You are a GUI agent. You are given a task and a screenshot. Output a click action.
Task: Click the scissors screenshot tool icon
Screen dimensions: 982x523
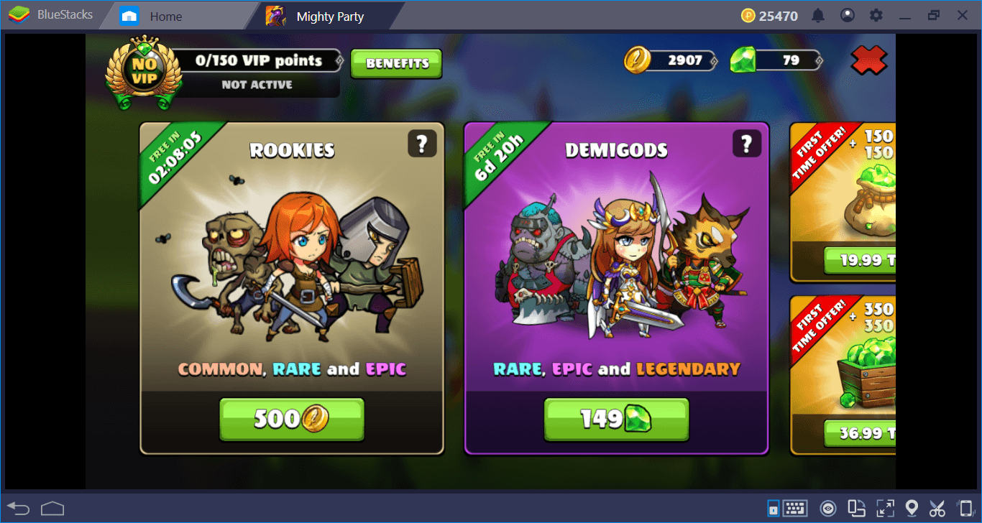click(x=937, y=508)
